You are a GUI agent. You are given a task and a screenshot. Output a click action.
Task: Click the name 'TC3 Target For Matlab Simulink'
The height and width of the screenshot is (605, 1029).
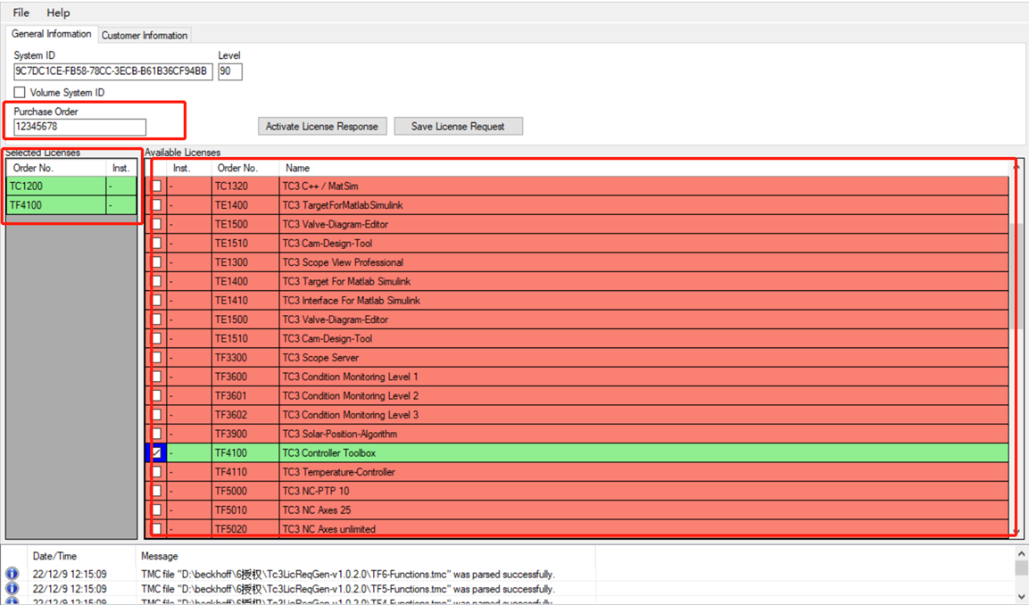coord(346,281)
